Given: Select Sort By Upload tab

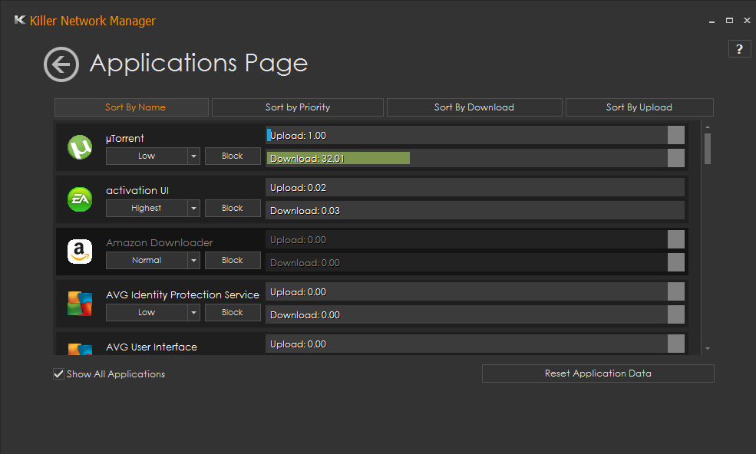Looking at the screenshot, I should (639, 107).
